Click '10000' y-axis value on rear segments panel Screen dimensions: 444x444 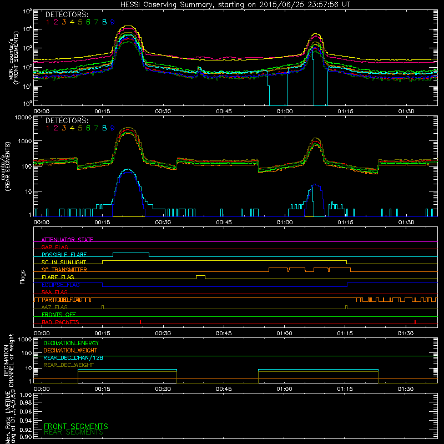[x=23, y=118]
